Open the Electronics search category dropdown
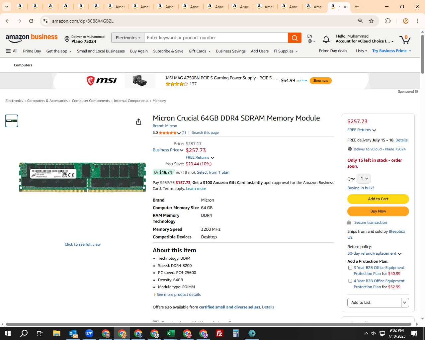This screenshot has width=425, height=340. tap(128, 38)
